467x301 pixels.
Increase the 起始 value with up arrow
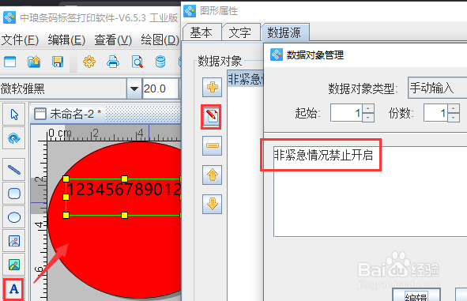pos(368,108)
